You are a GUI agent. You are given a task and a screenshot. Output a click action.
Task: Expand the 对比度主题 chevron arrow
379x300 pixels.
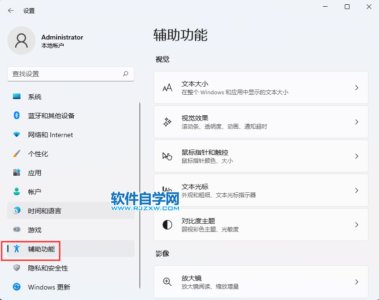[357, 225]
